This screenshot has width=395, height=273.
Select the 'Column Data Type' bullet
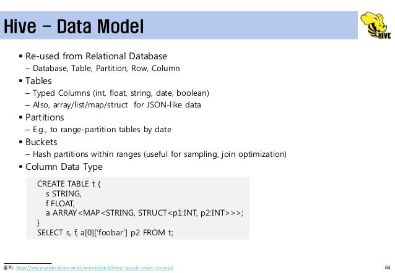click(x=64, y=167)
